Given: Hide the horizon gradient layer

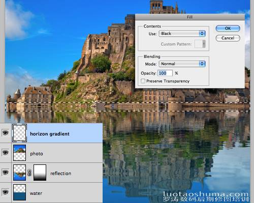Looking at the screenshot, I should point(5,133).
